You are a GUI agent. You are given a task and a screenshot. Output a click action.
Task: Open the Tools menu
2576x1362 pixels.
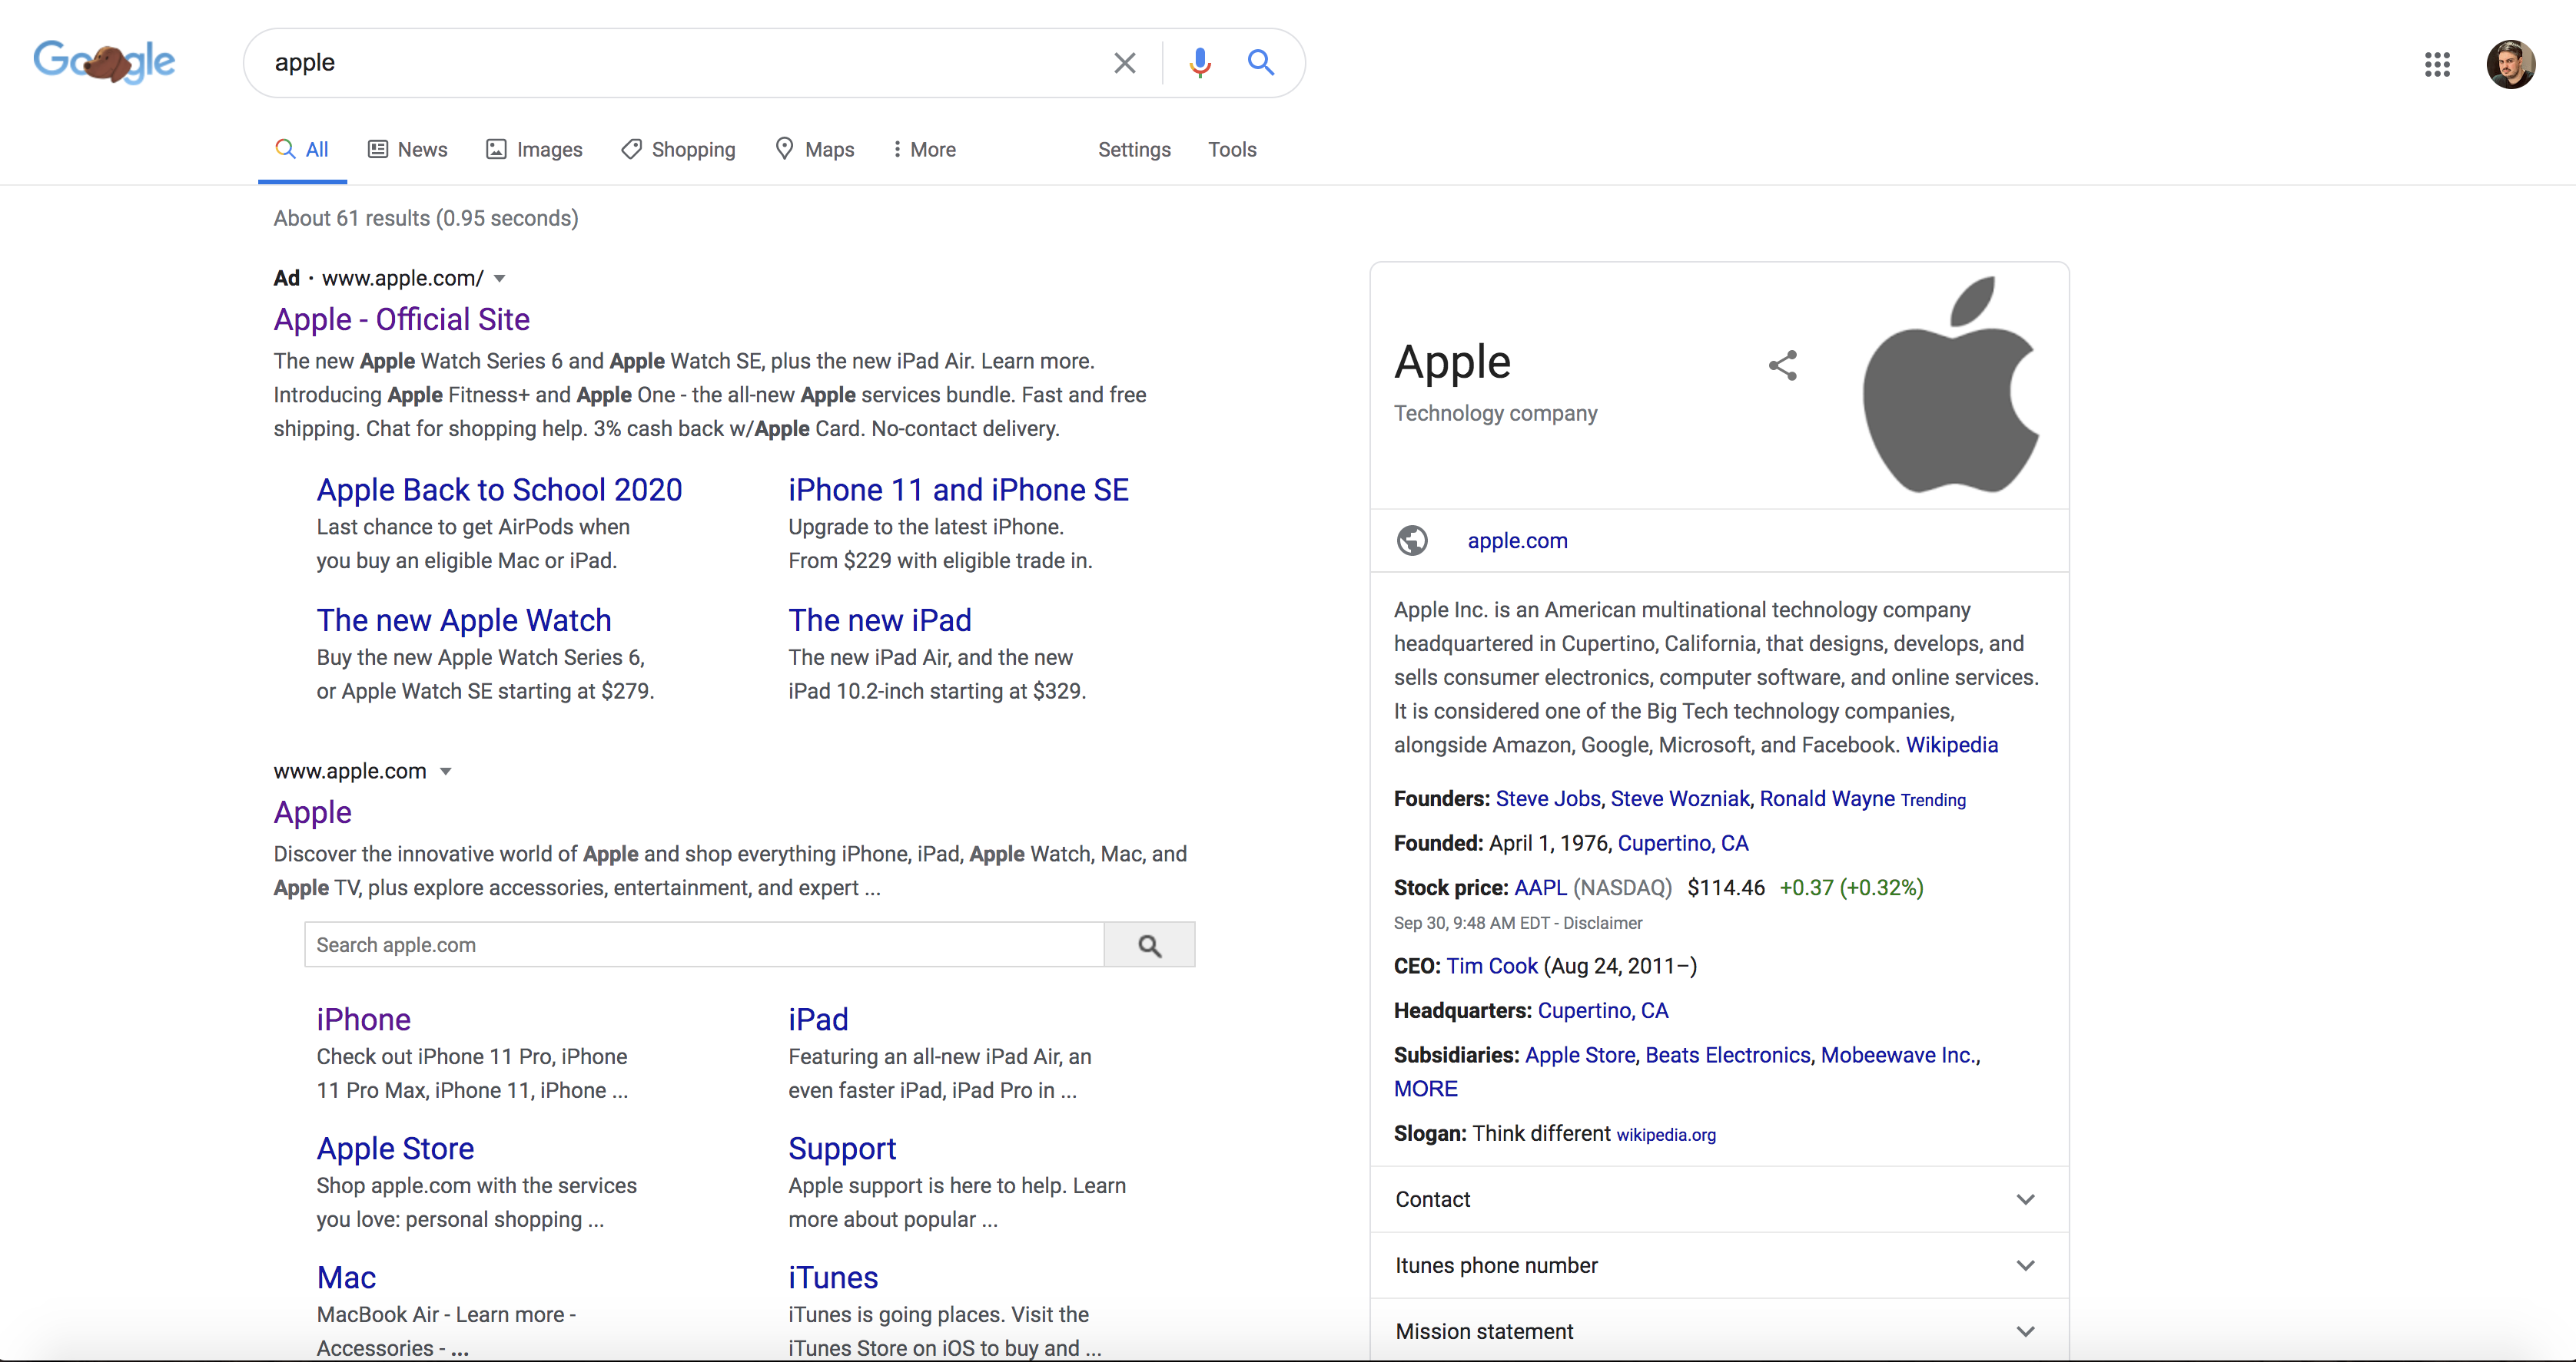[1232, 150]
